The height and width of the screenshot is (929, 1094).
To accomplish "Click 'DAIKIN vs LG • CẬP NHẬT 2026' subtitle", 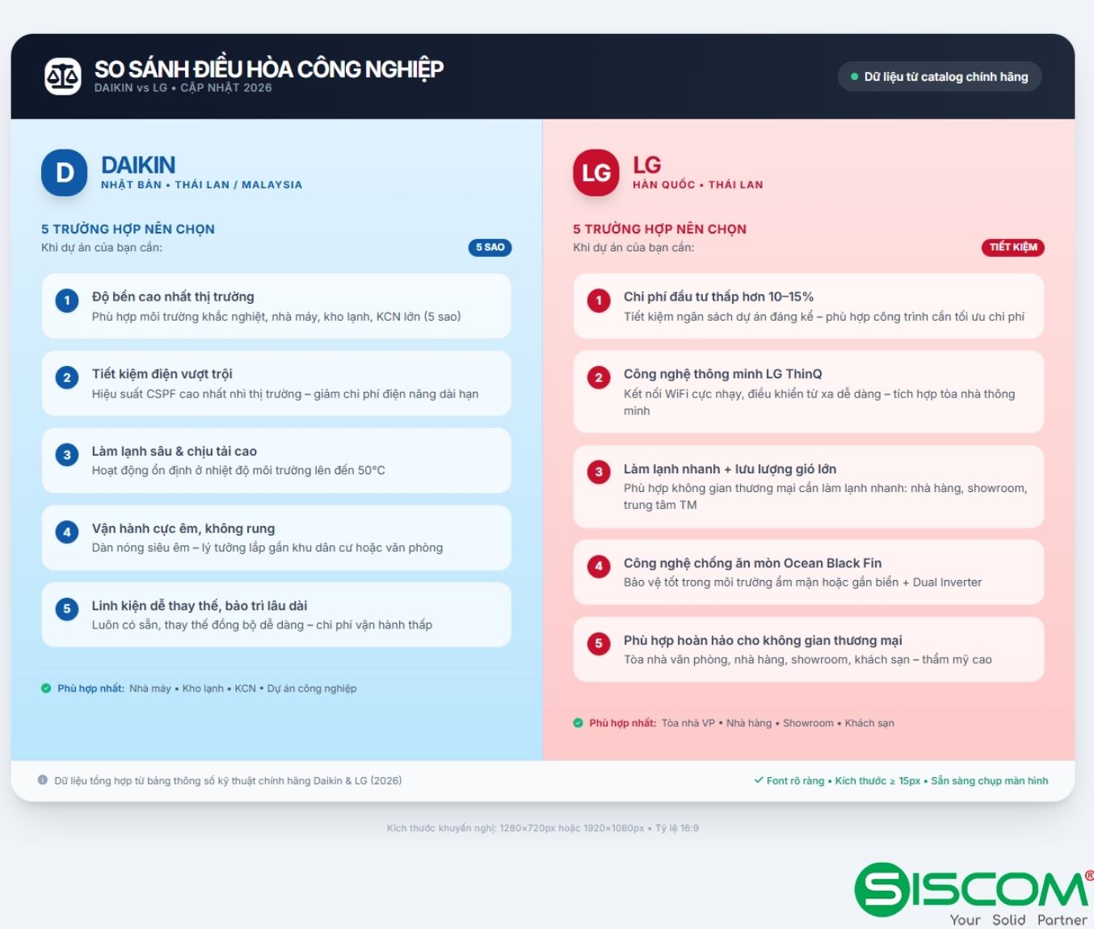I will point(183,87).
